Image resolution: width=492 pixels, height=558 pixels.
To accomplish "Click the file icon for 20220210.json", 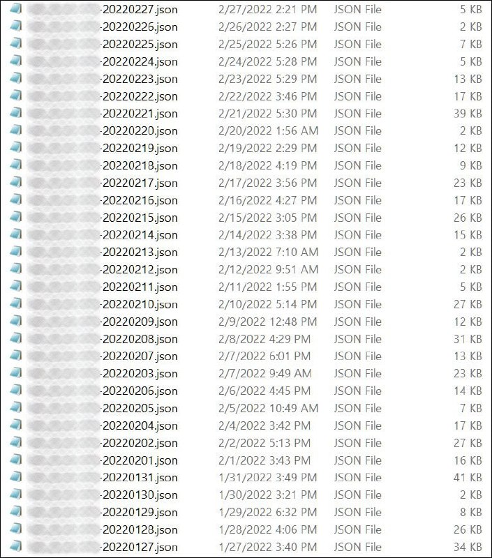I will (x=16, y=303).
